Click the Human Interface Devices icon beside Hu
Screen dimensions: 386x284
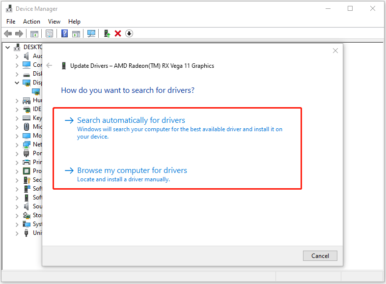pos(27,100)
